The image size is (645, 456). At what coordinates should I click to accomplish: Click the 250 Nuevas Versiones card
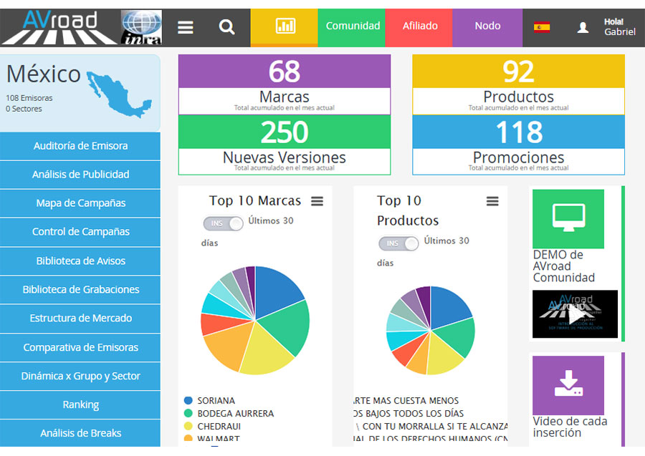[x=285, y=145]
